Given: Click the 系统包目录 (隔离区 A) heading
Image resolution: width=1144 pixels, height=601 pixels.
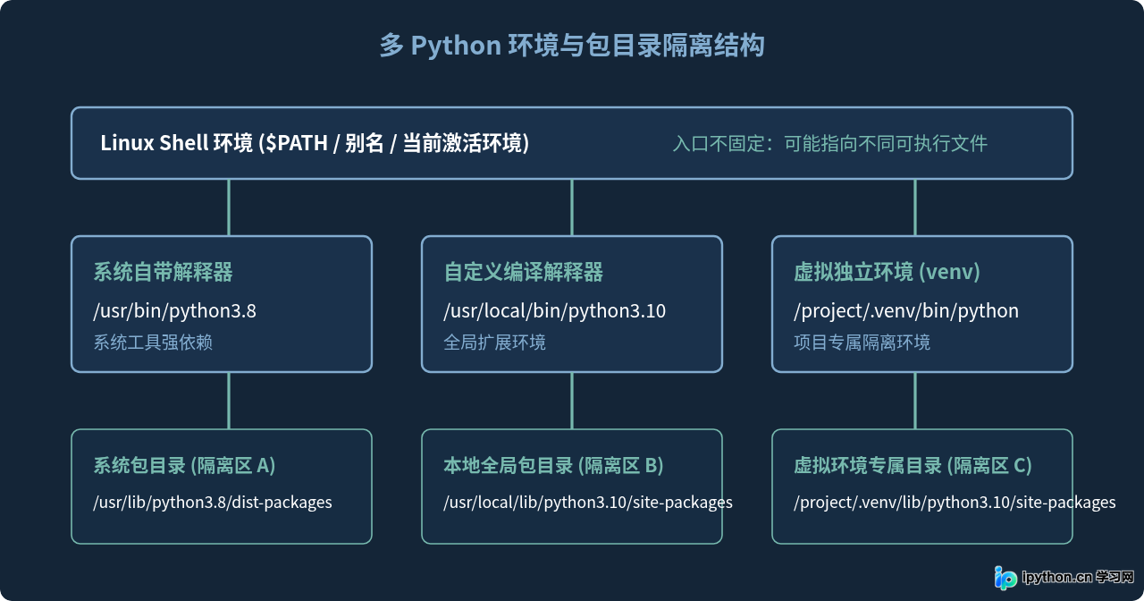Looking at the screenshot, I should (x=185, y=465).
